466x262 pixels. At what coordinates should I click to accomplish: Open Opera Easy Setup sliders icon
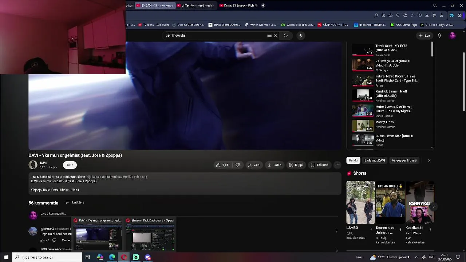tap(434, 15)
